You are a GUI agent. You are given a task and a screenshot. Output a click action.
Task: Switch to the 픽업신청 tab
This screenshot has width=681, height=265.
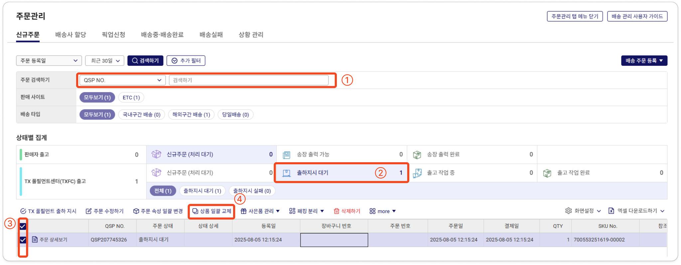click(113, 35)
